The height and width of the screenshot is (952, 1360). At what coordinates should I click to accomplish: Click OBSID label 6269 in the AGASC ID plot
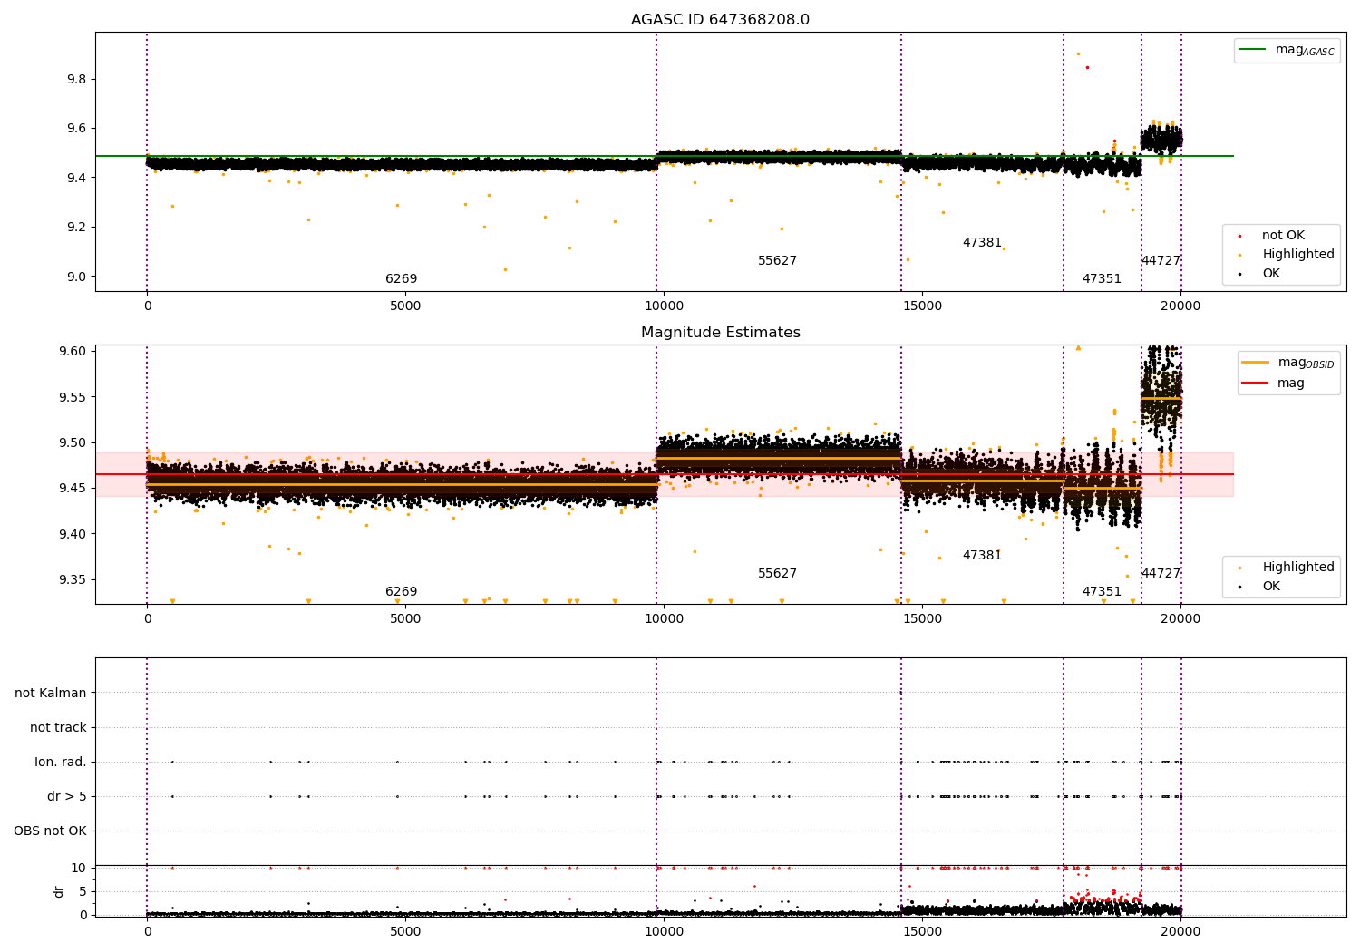click(402, 278)
